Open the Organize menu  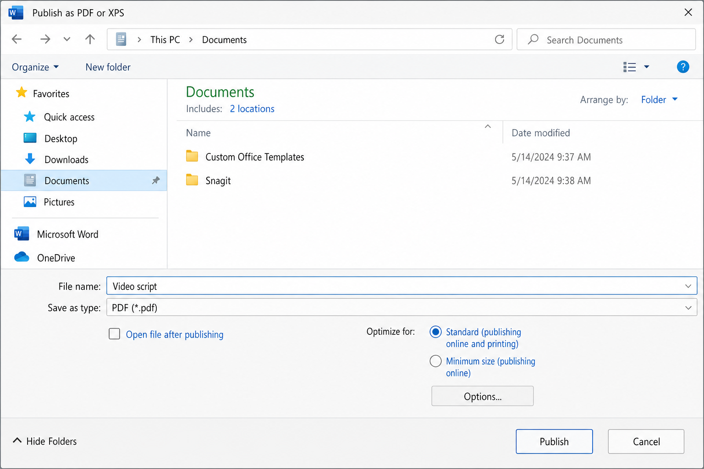pos(35,67)
